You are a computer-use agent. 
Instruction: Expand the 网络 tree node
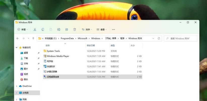(16, 99)
